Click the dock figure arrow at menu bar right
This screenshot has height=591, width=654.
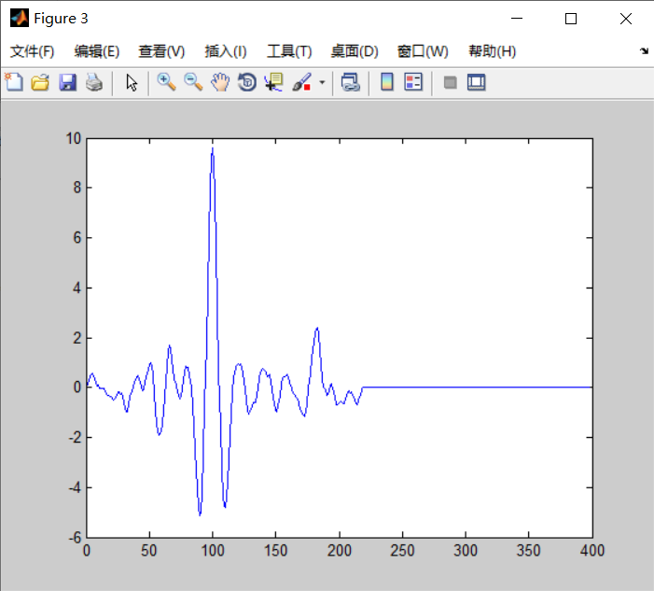[644, 51]
